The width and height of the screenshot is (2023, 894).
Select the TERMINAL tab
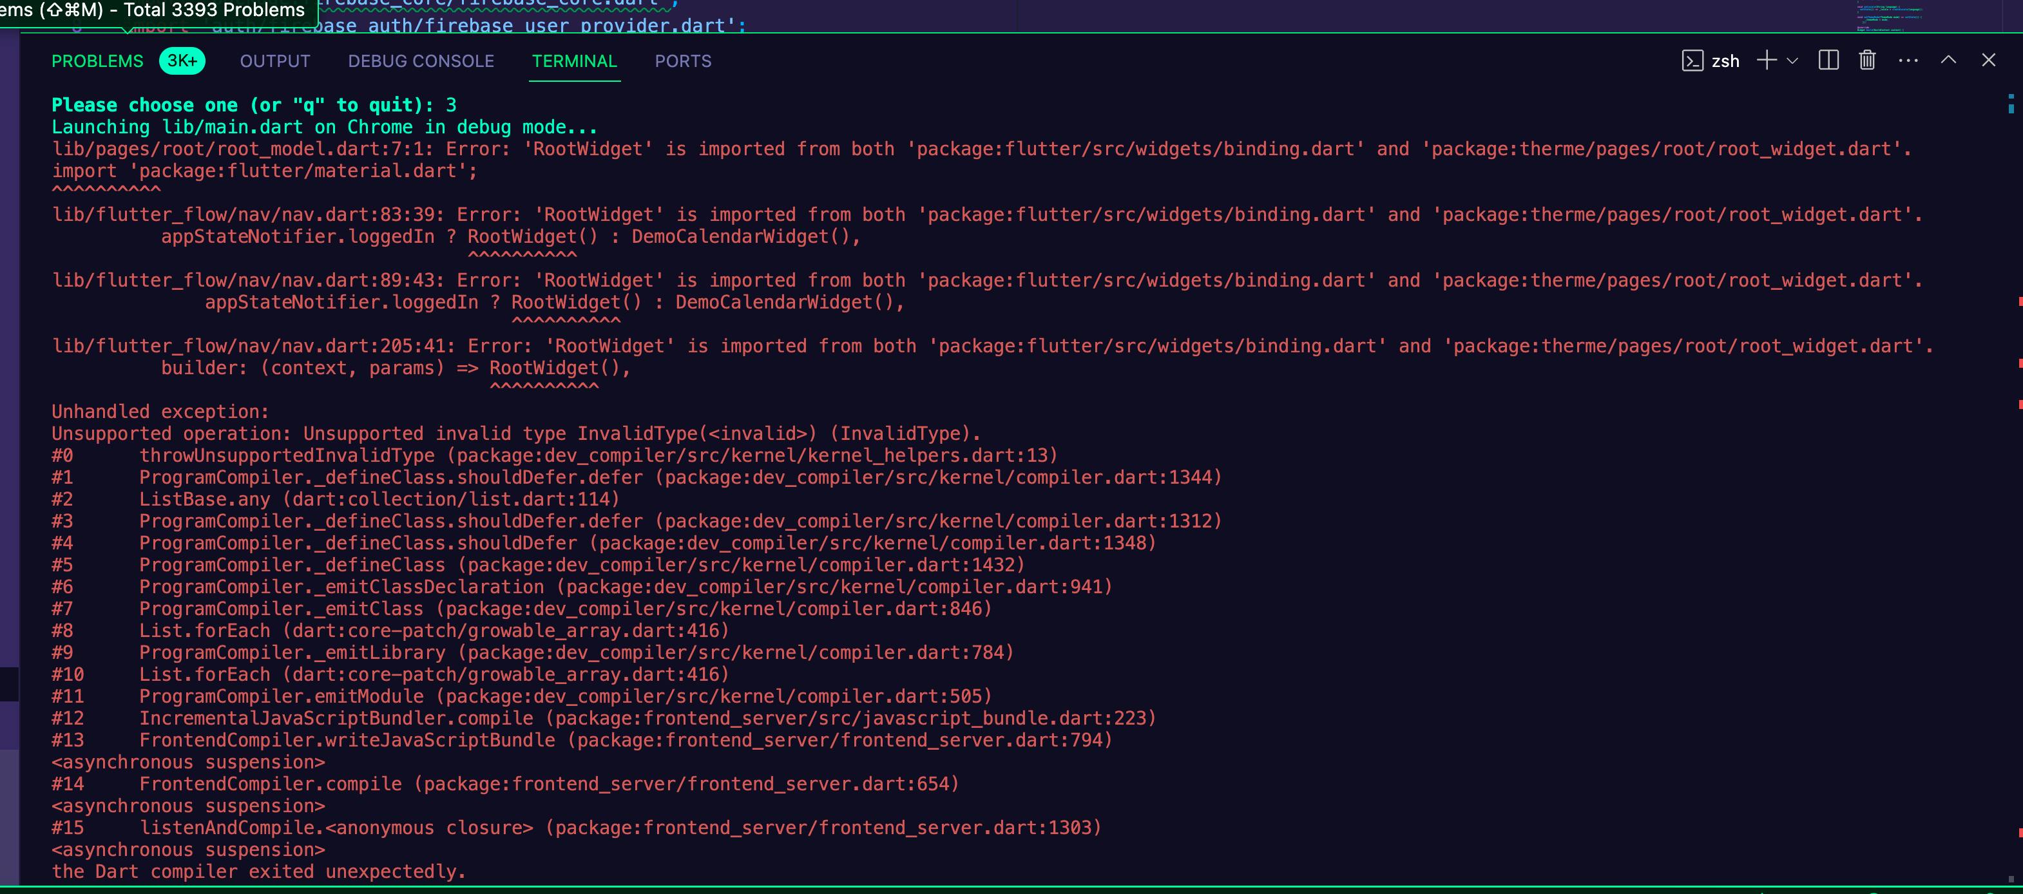point(575,61)
